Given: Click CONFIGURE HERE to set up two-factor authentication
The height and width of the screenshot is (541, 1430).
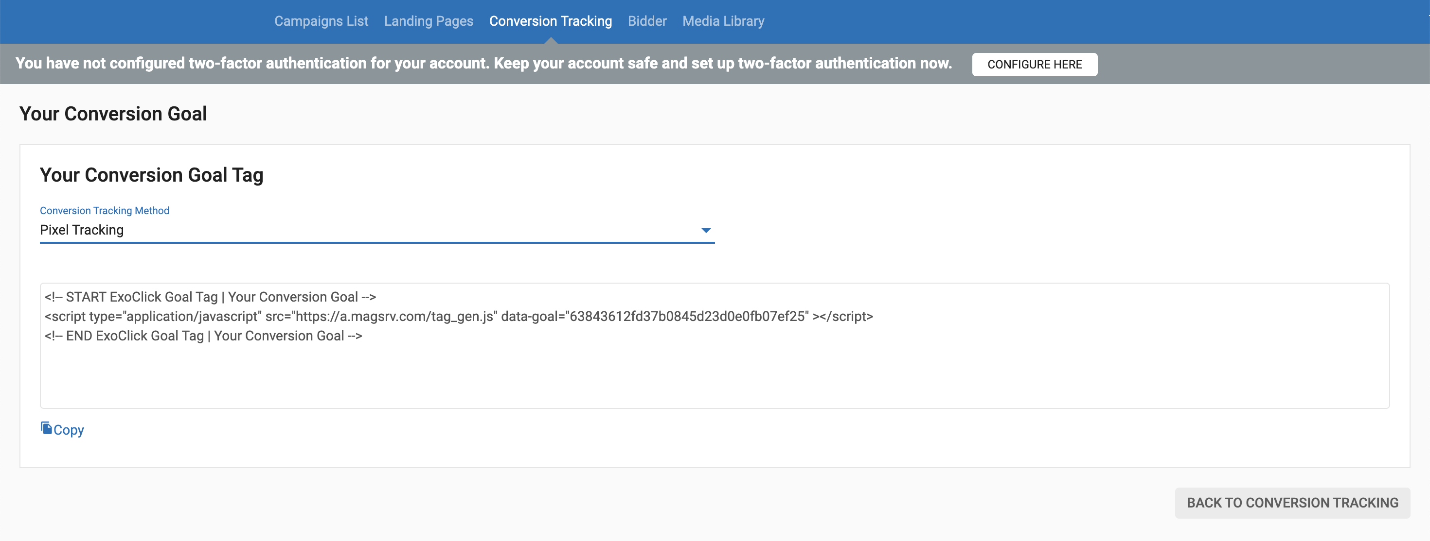Looking at the screenshot, I should (1034, 64).
